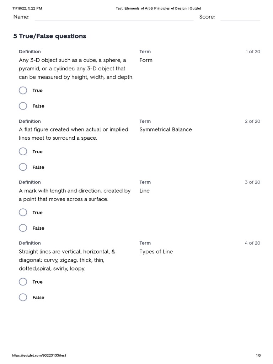Choose False for the Line question
Viewport: 273px width, 364px height.
[x=23, y=228]
